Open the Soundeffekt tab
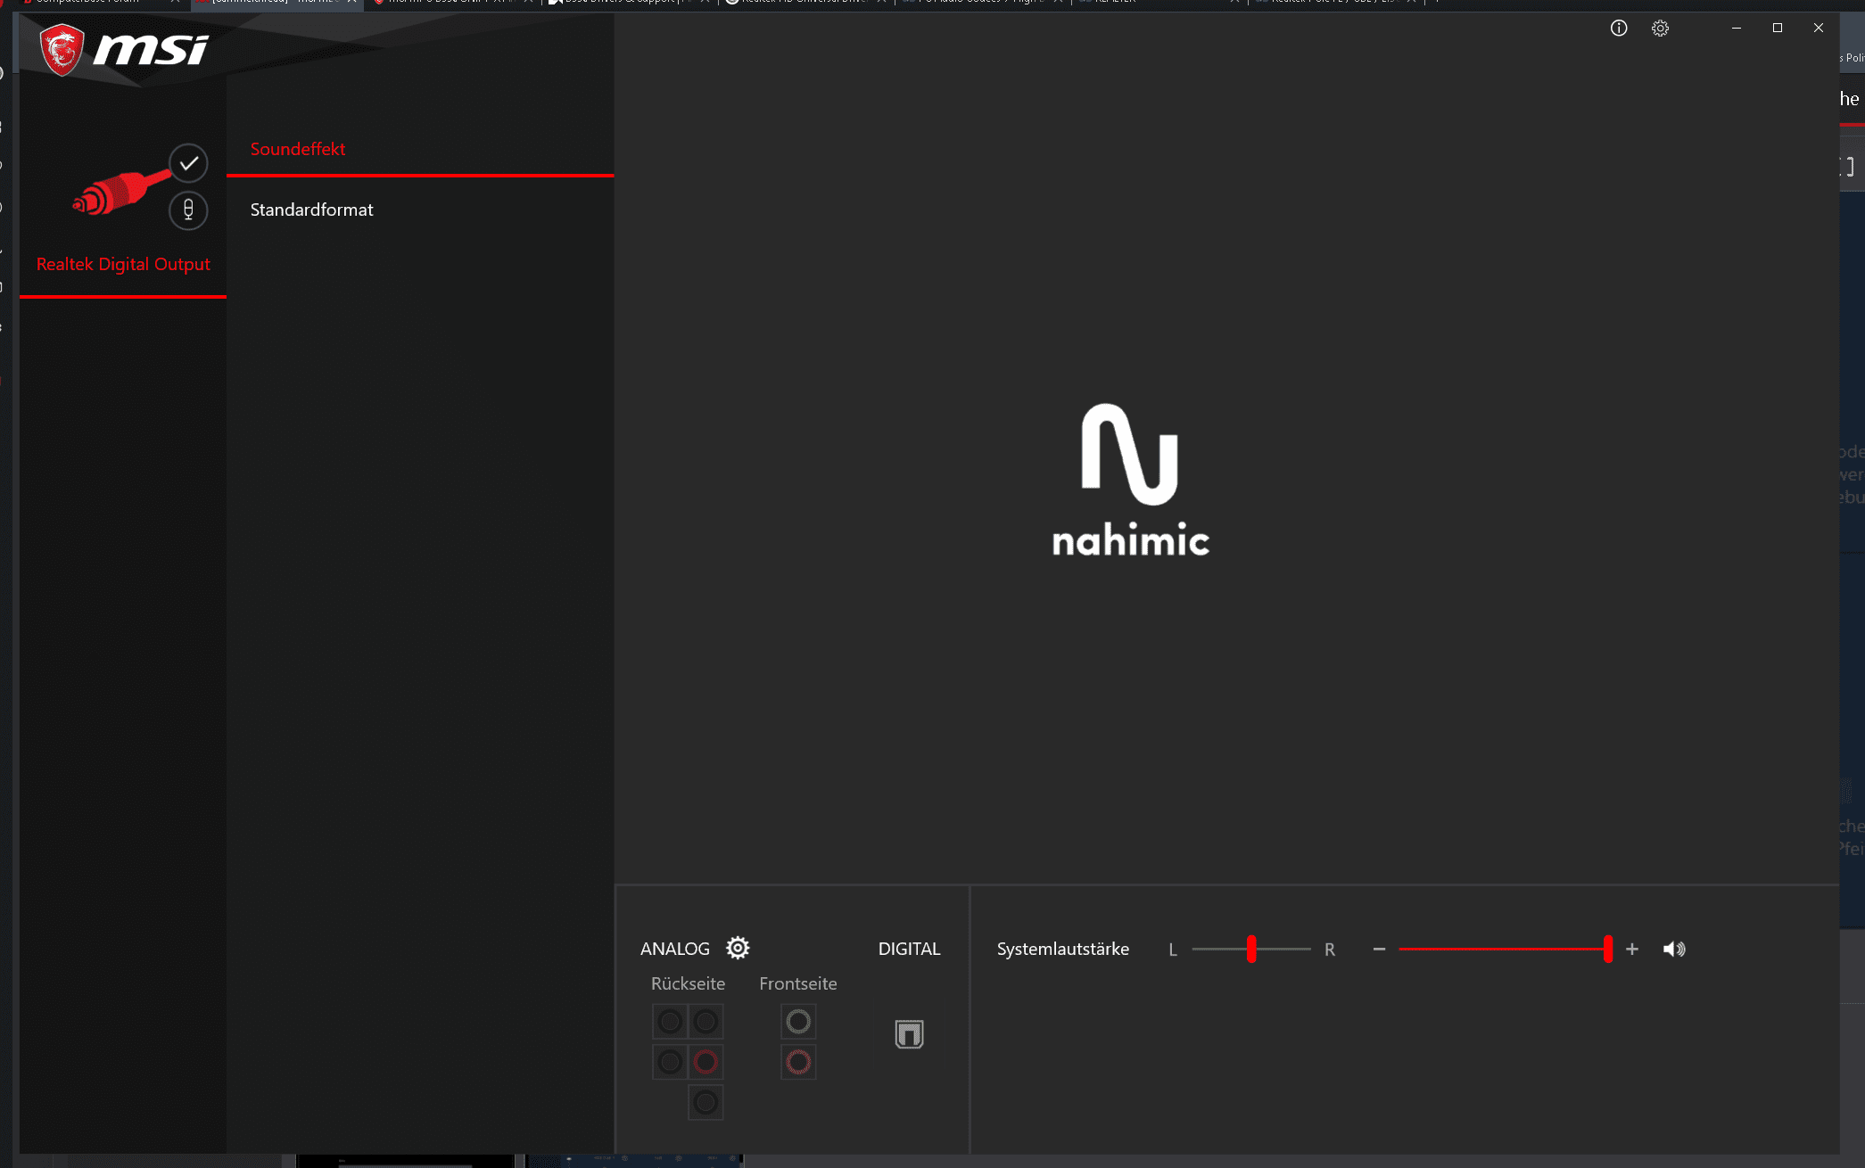1865x1168 pixels. pos(420,149)
